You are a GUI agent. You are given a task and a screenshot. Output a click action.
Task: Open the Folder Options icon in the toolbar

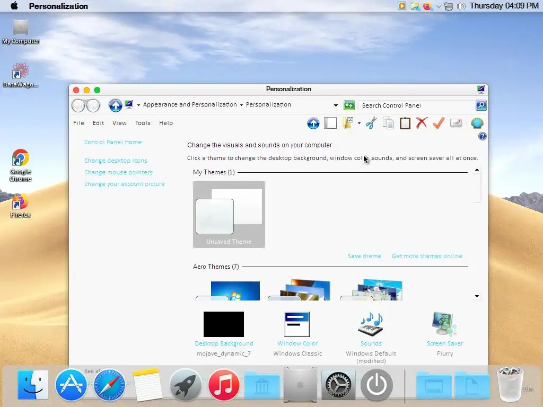pyautogui.click(x=348, y=123)
